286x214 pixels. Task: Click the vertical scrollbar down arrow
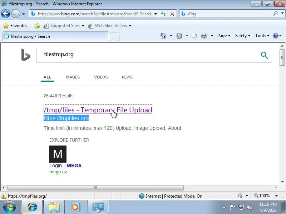click(282, 182)
